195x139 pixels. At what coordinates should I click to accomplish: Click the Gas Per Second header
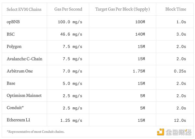point(68,9)
